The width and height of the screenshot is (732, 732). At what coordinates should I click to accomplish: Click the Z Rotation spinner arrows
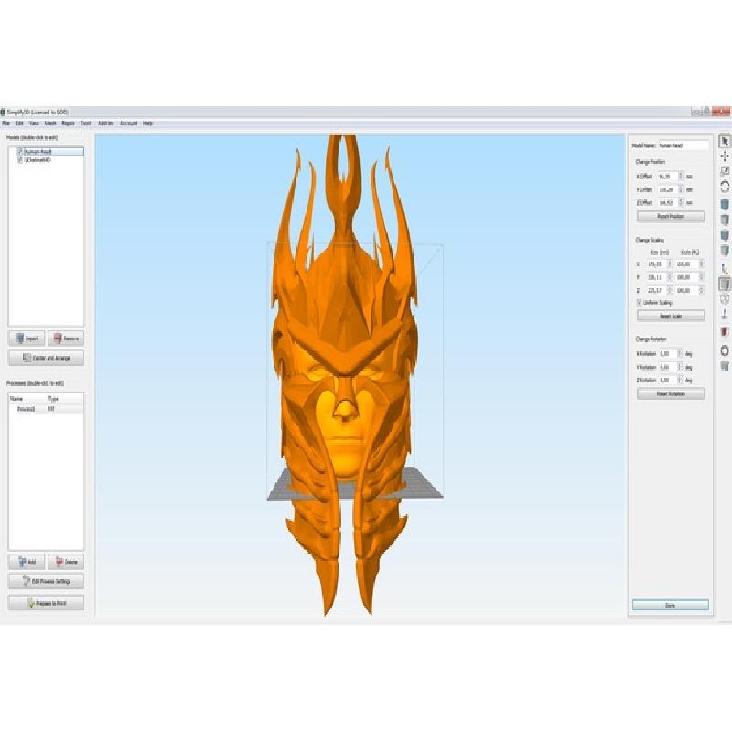(x=681, y=379)
